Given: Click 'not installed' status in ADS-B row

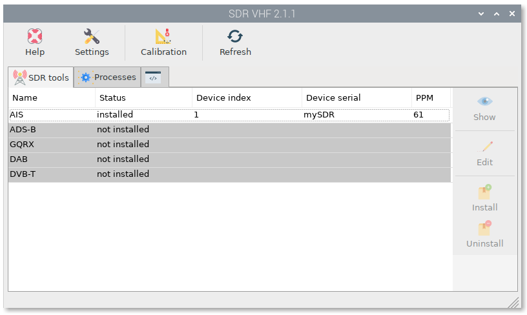Looking at the screenshot, I should pos(123,130).
